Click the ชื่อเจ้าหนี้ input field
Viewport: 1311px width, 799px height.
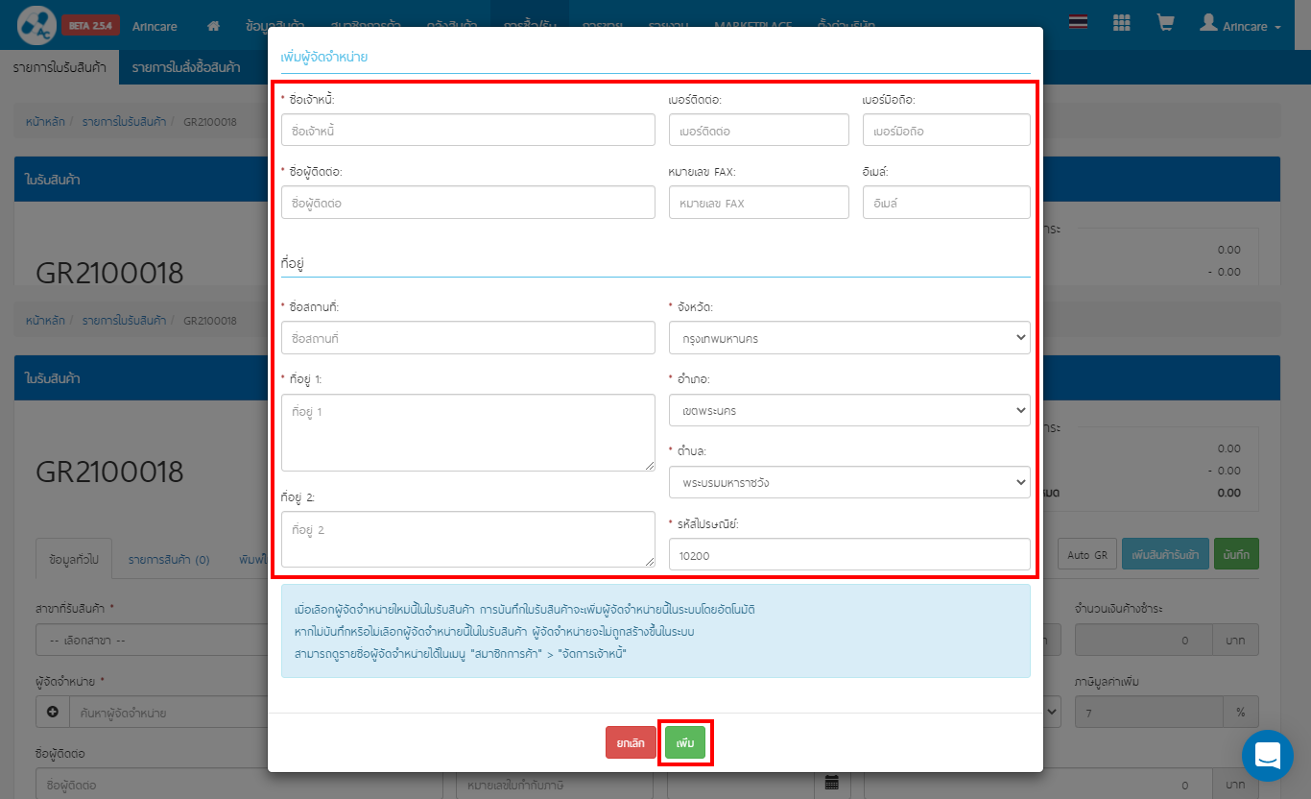click(x=467, y=130)
